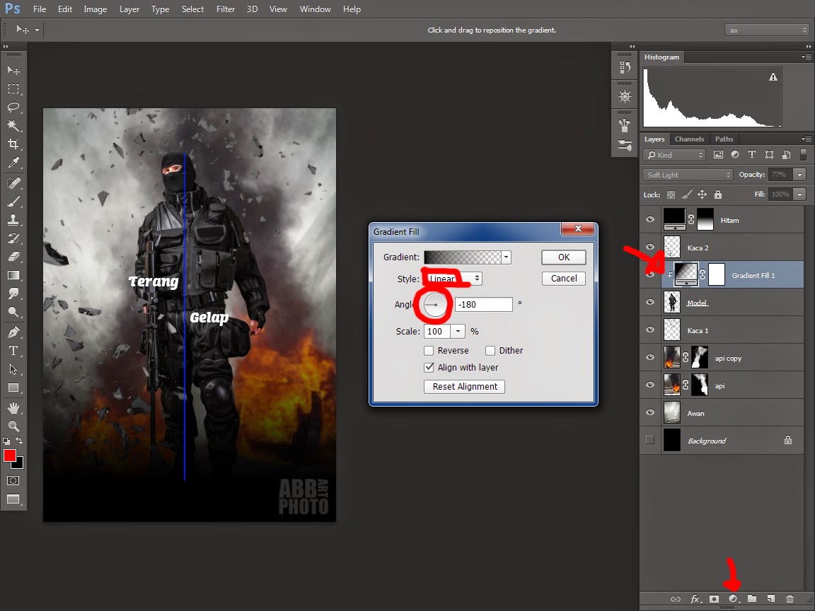Hide the Awan layer
The width and height of the screenshot is (815, 611).
pyautogui.click(x=650, y=413)
